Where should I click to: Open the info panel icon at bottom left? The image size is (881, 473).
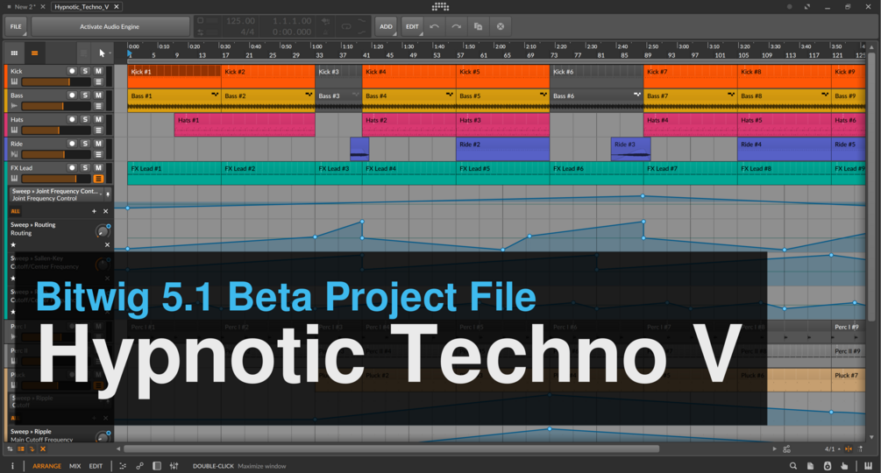tap(12, 466)
